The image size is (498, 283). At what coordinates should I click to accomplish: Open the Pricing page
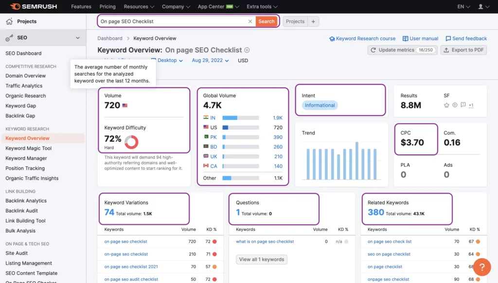click(x=107, y=6)
